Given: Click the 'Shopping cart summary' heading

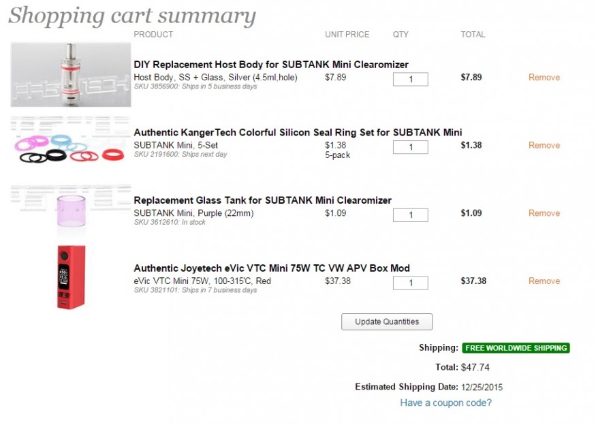Looking at the screenshot, I should coord(132,16).
